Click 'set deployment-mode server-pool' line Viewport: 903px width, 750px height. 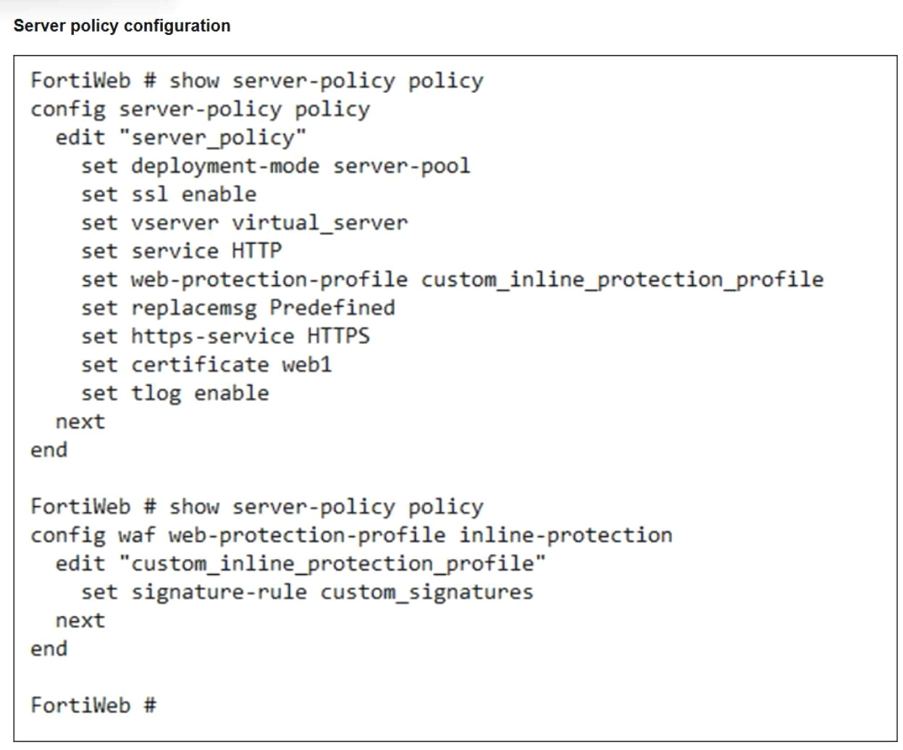pos(276,166)
